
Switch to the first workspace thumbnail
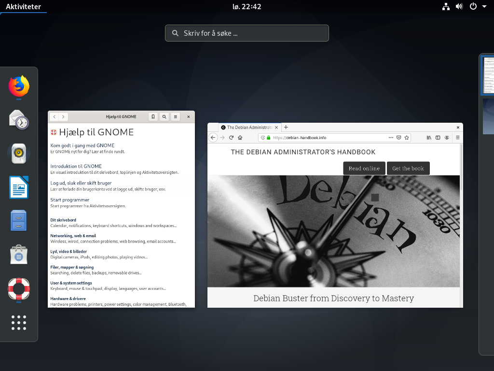pyautogui.click(x=487, y=75)
